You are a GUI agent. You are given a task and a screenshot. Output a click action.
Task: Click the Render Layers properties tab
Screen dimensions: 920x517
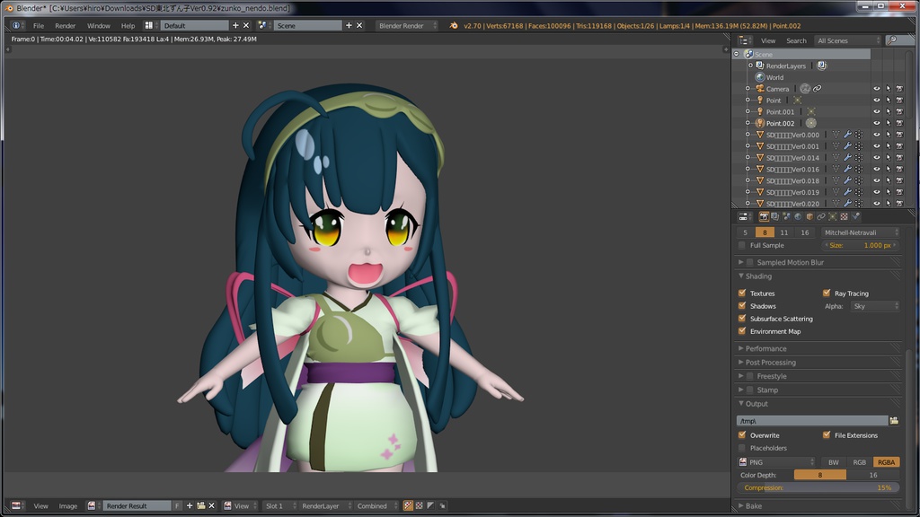[775, 216]
